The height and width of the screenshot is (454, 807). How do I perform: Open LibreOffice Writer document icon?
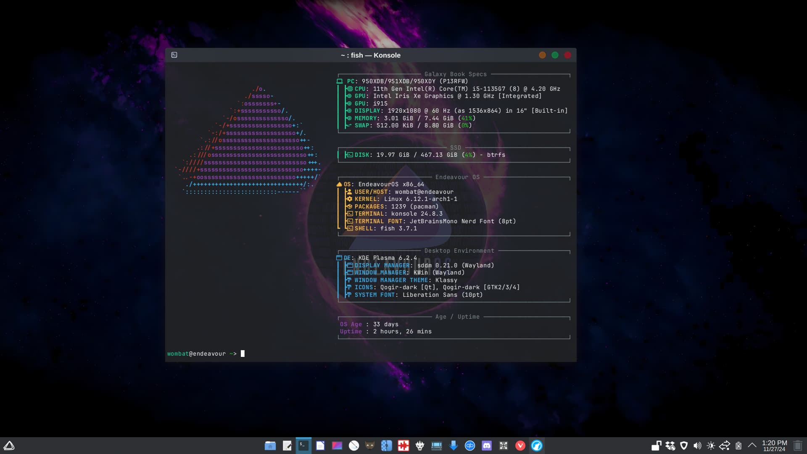pos(320,446)
